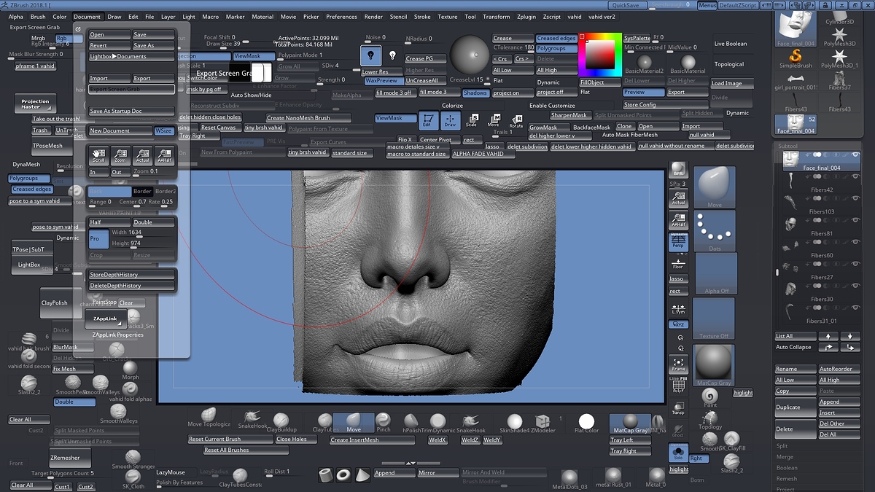
Task: Open the Zplugin menu
Action: coord(526,16)
